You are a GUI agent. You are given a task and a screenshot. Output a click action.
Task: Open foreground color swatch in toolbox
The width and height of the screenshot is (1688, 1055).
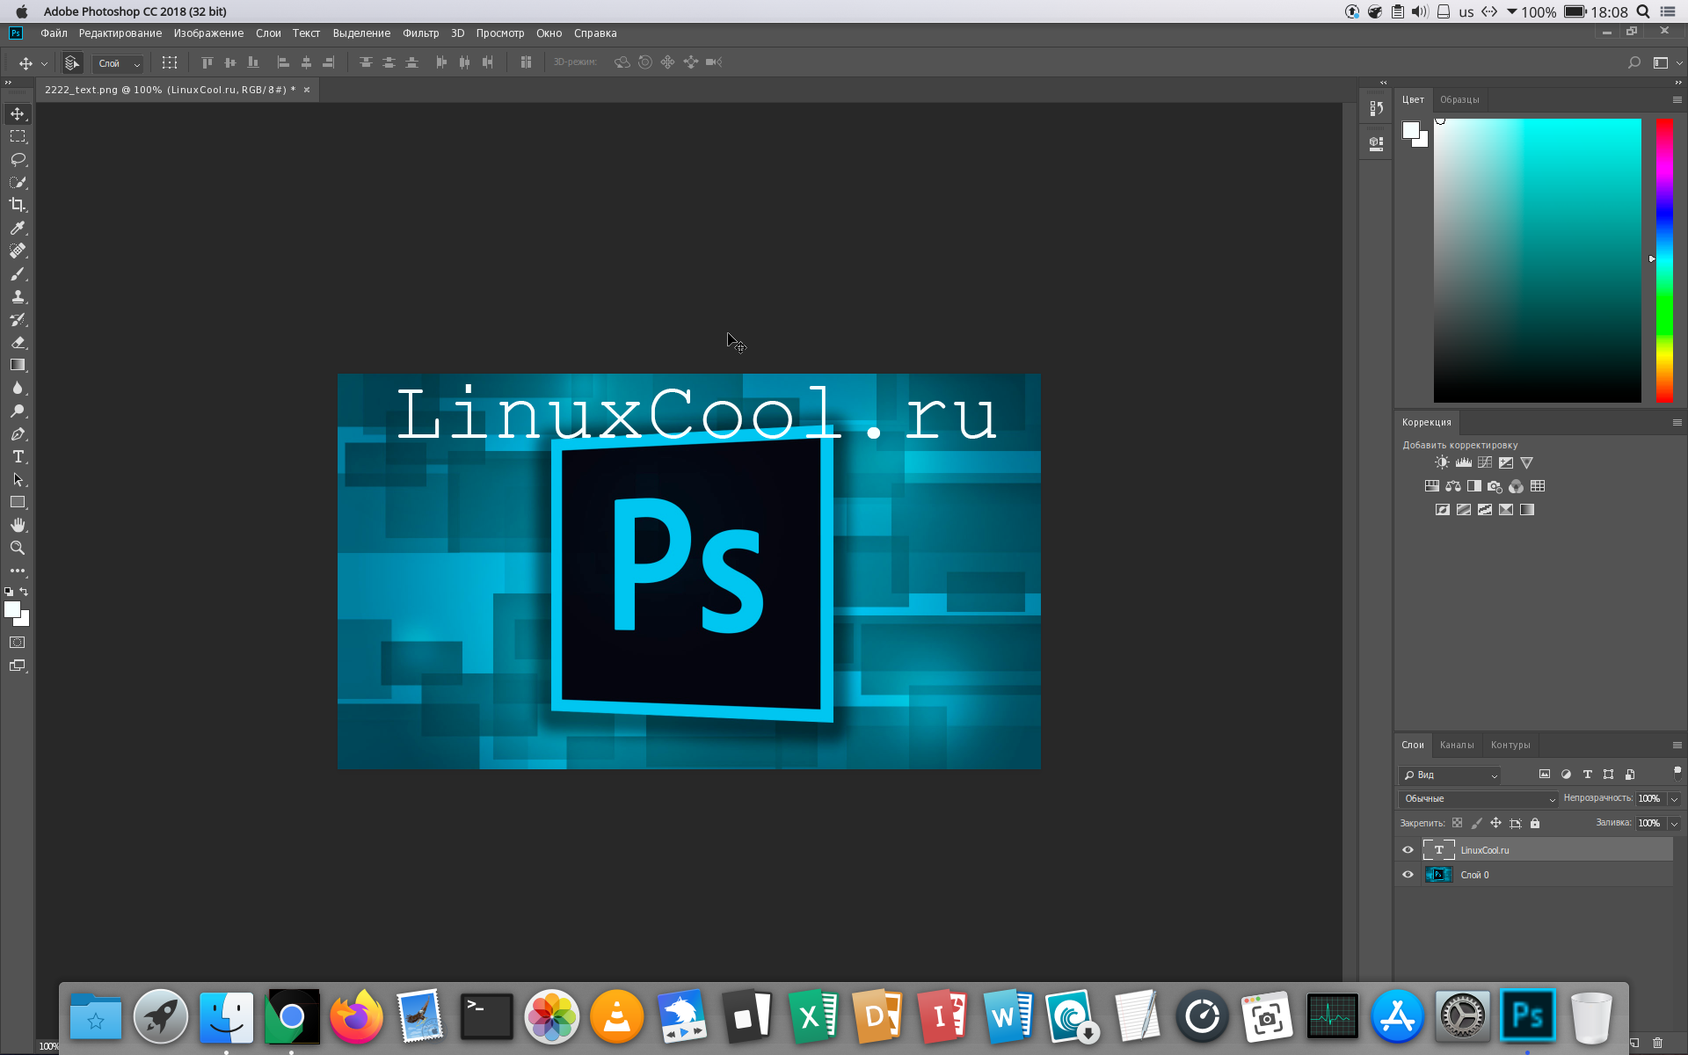click(x=11, y=609)
